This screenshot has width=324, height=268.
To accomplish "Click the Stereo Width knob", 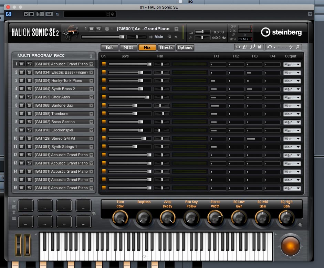I will 215,218.
